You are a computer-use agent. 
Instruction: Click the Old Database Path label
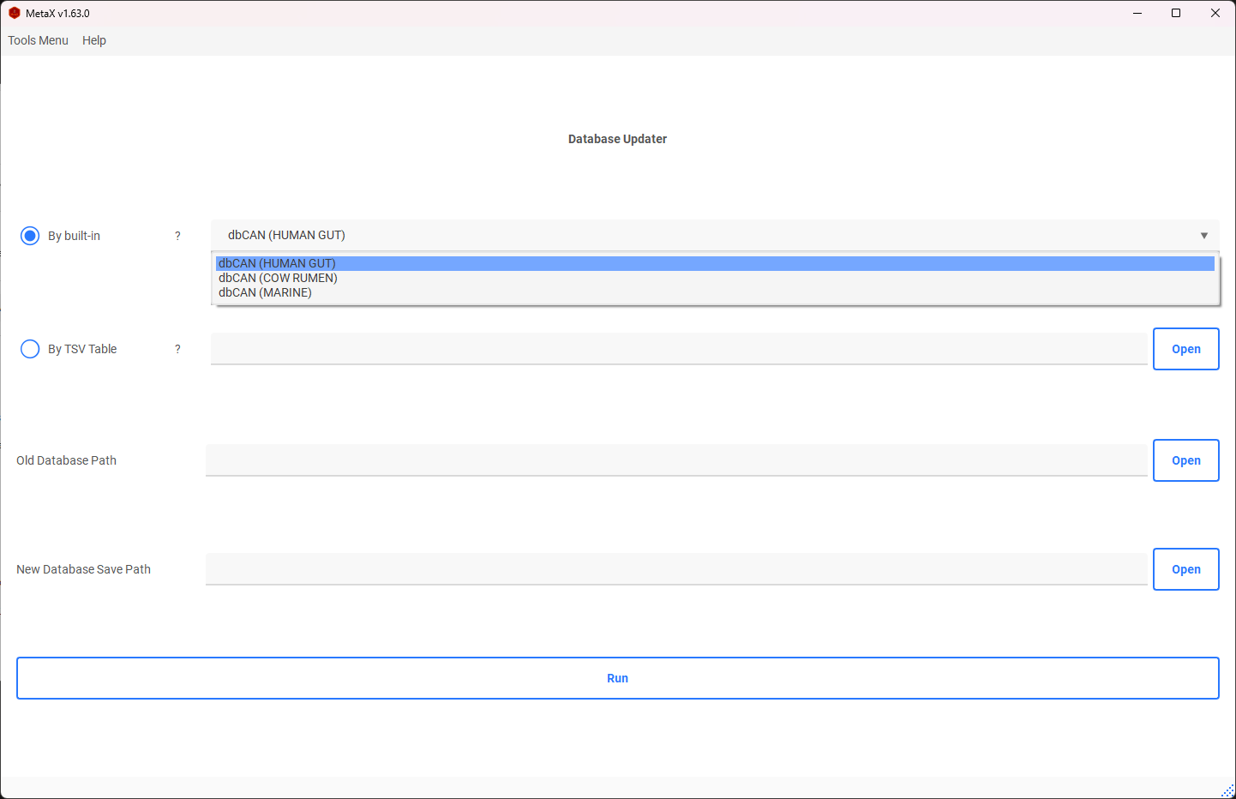(x=66, y=460)
